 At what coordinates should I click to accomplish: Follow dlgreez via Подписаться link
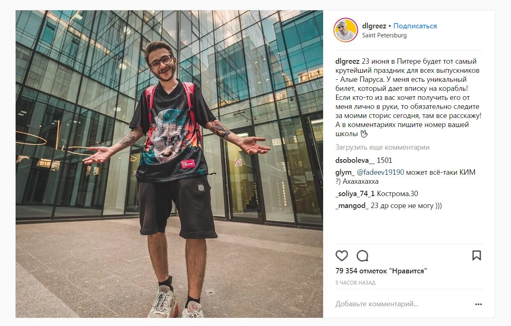[415, 26]
